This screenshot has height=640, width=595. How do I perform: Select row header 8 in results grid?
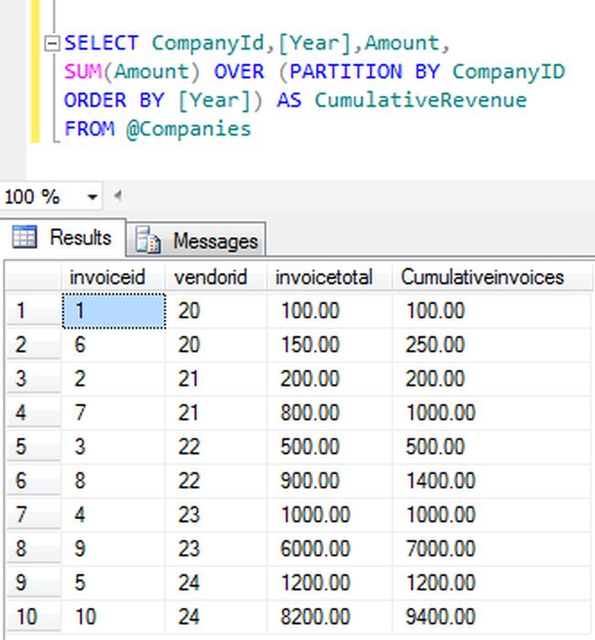[34, 548]
